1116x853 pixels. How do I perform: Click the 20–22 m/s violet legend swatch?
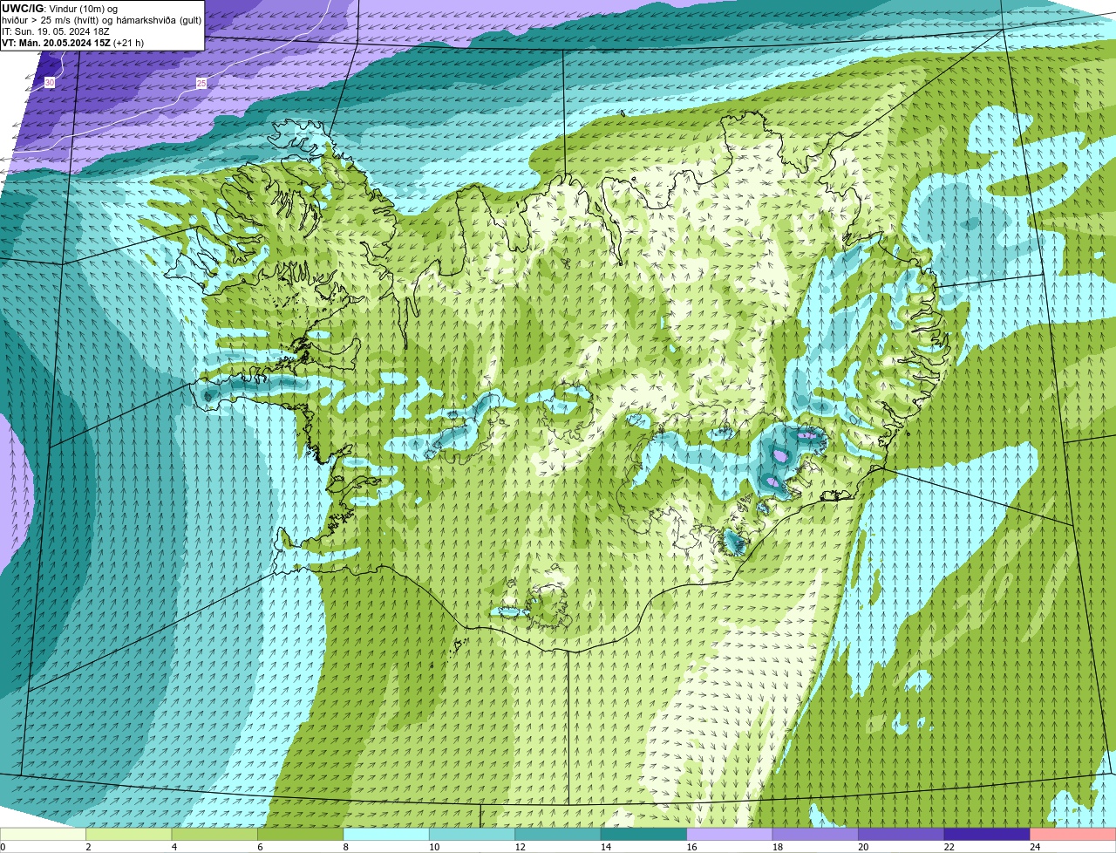tap(902, 835)
